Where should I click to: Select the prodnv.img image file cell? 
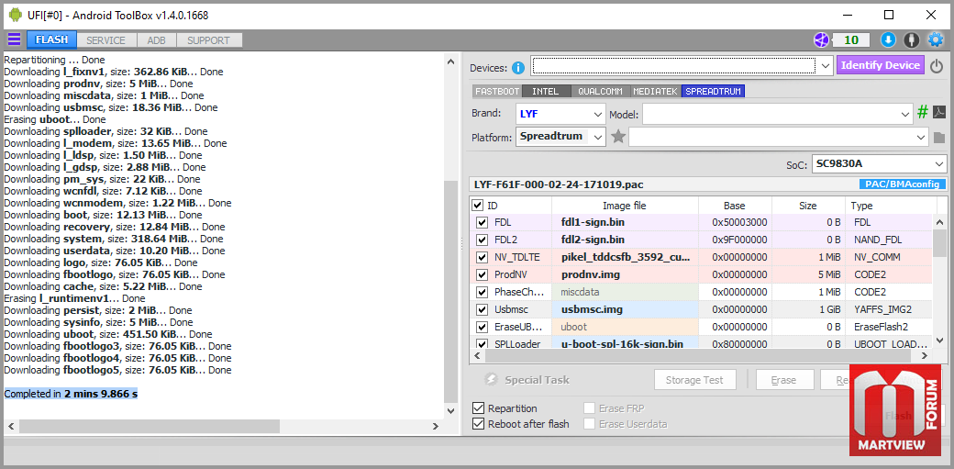(625, 275)
